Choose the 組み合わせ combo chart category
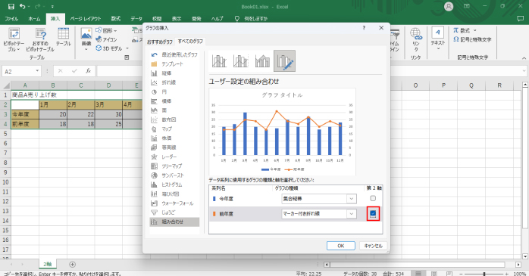This screenshot has width=529, height=276. click(174, 222)
